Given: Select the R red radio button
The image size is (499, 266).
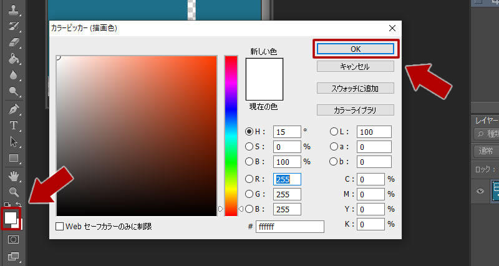Looking at the screenshot, I should click(249, 179).
